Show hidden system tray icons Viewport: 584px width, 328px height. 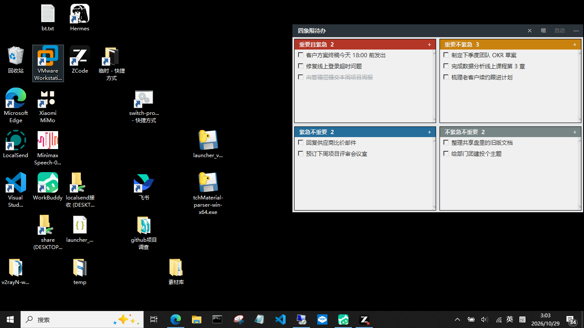(457, 319)
